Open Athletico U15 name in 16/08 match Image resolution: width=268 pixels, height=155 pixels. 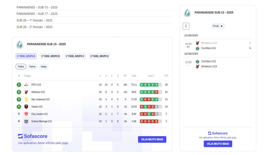[209, 67]
